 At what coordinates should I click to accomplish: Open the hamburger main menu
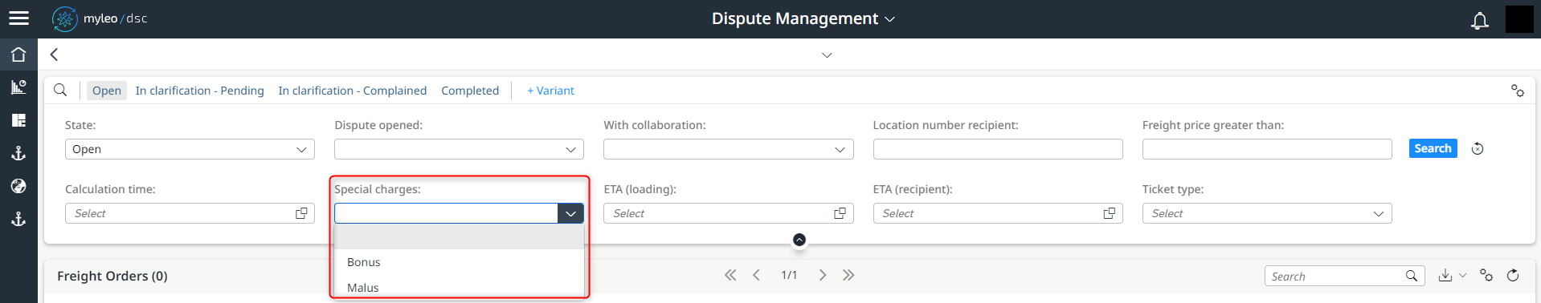tap(18, 18)
